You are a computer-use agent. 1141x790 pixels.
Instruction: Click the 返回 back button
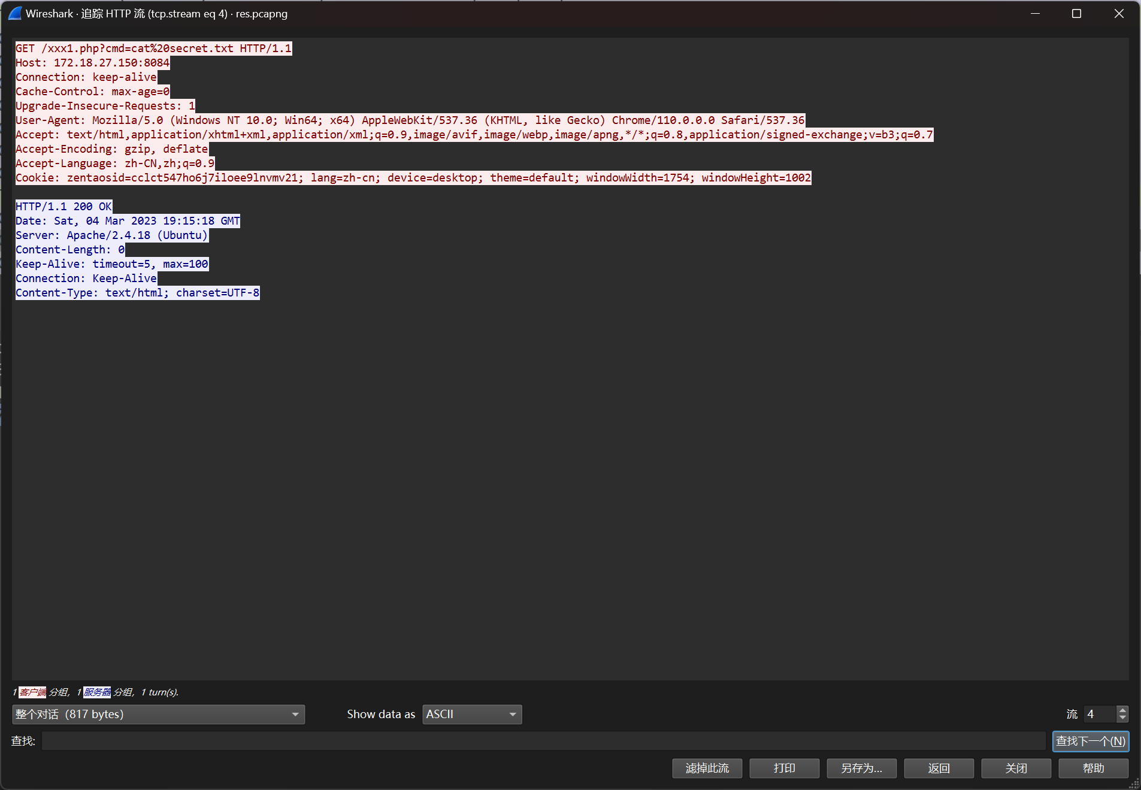tap(939, 768)
